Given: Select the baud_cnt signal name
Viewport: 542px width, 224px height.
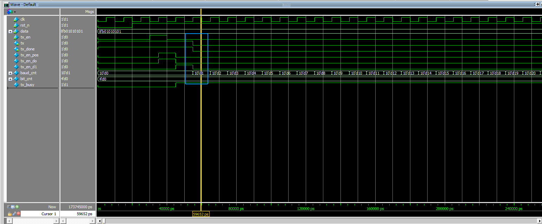Looking at the screenshot, I should 28,73.
